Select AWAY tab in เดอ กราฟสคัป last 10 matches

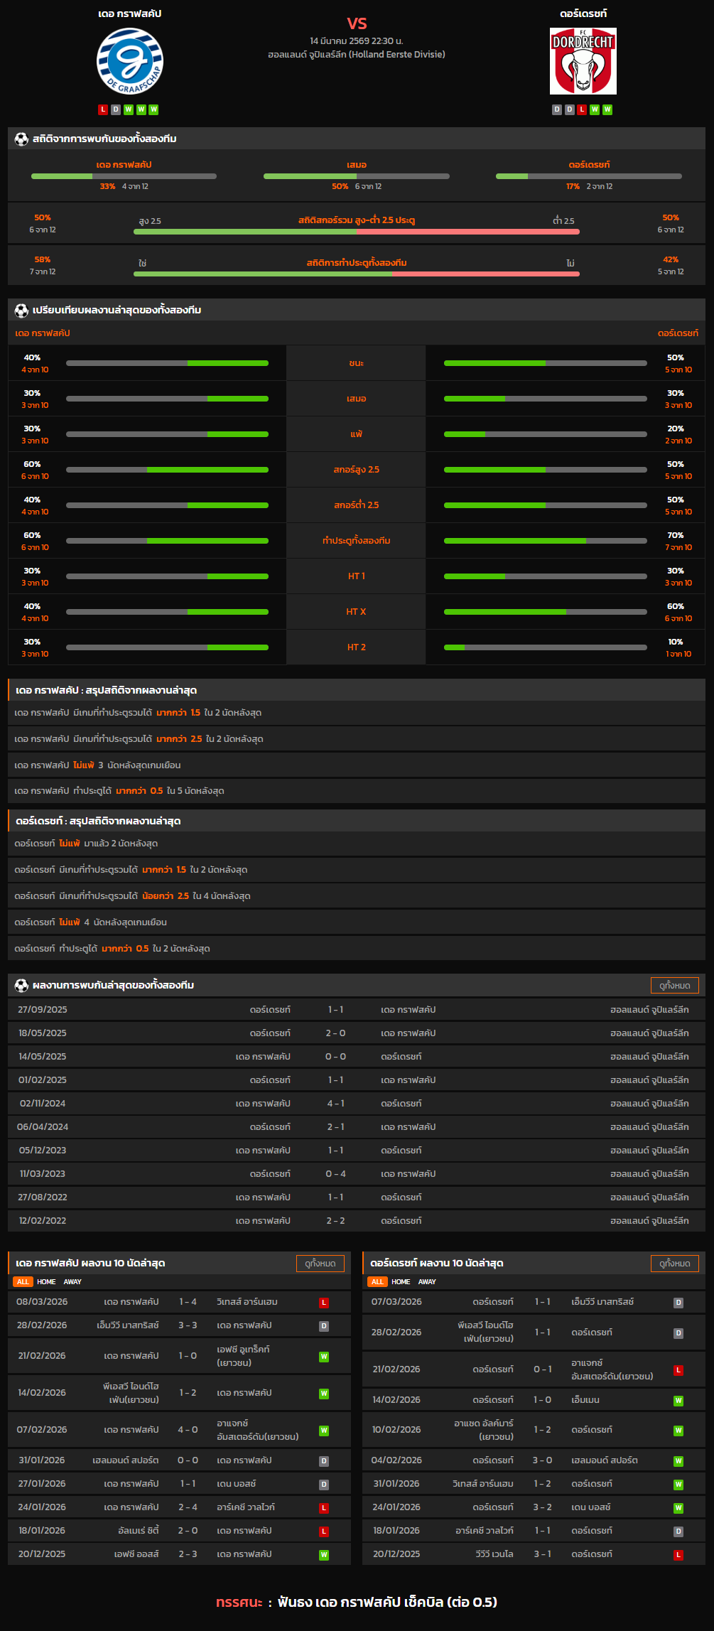coord(72,1282)
